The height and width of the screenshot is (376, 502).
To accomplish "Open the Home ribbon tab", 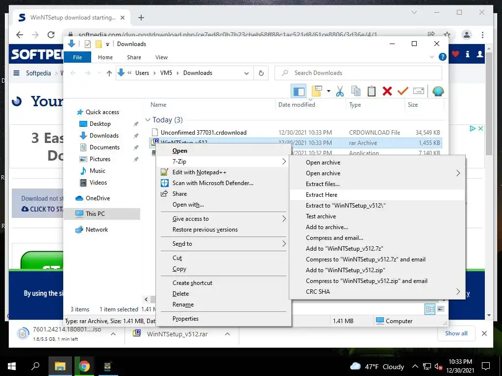I will click(105, 57).
